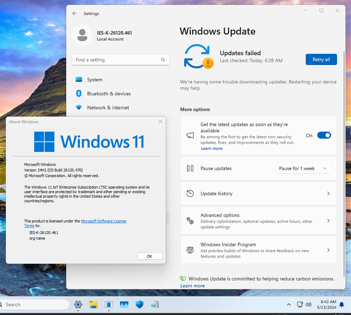The width and height of the screenshot is (351, 315).
Task: Click the Windows Update page heading
Action: click(217, 31)
